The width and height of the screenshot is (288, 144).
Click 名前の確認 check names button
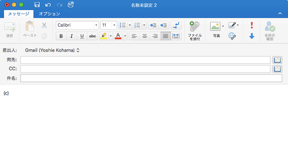[x=270, y=31]
